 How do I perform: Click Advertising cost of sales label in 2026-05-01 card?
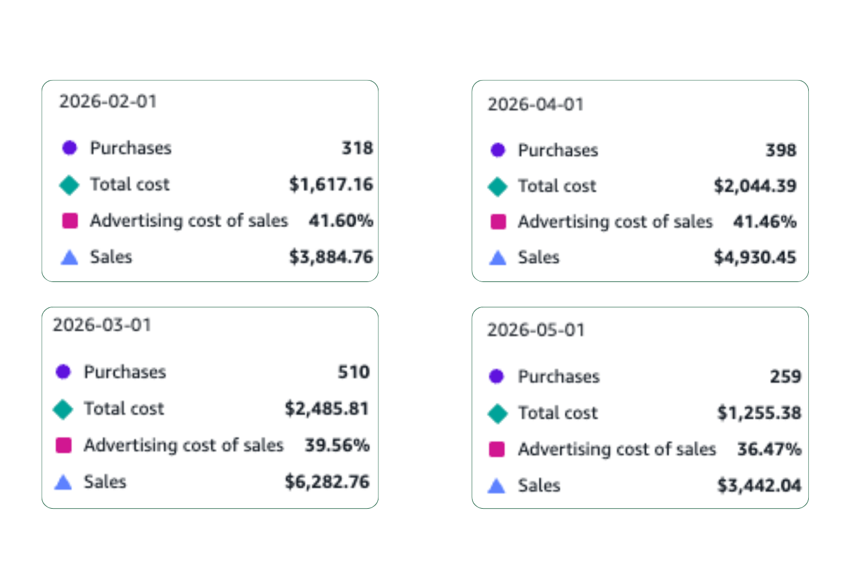pos(617,449)
